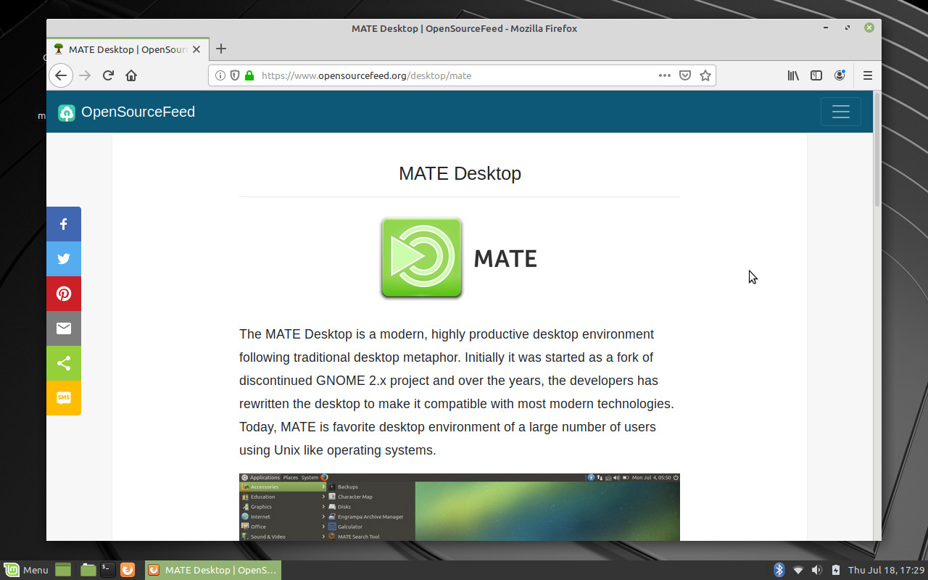
Task: Click the OpenSourceFeed logo in the navbar
Action: point(125,112)
